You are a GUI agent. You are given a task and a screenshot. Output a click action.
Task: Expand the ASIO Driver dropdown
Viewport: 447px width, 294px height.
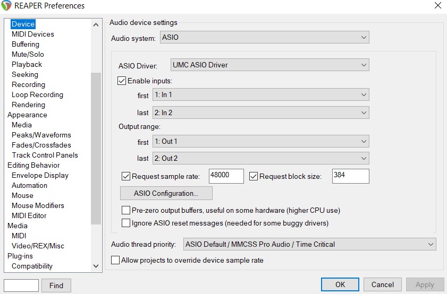[269, 65]
